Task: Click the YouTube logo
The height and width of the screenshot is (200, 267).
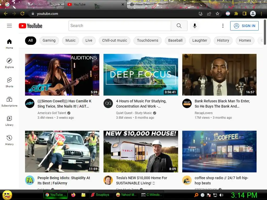Action: point(31,26)
